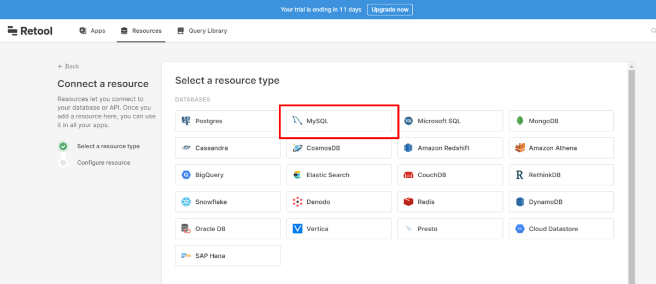
Task: Go back using the Back link
Action: coord(68,67)
